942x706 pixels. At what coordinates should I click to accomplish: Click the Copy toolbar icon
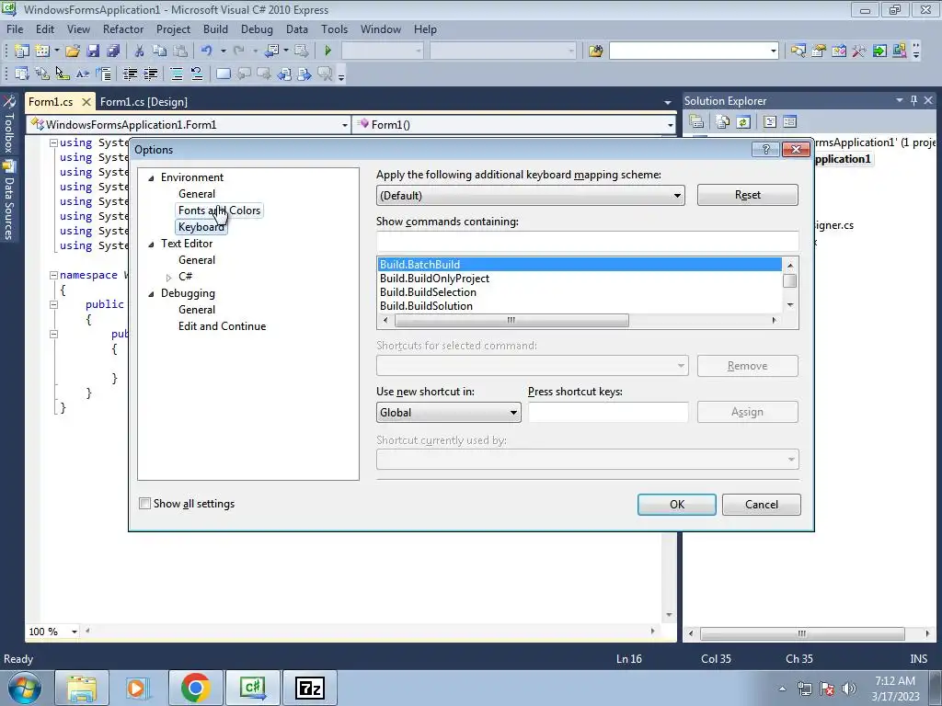tap(159, 51)
